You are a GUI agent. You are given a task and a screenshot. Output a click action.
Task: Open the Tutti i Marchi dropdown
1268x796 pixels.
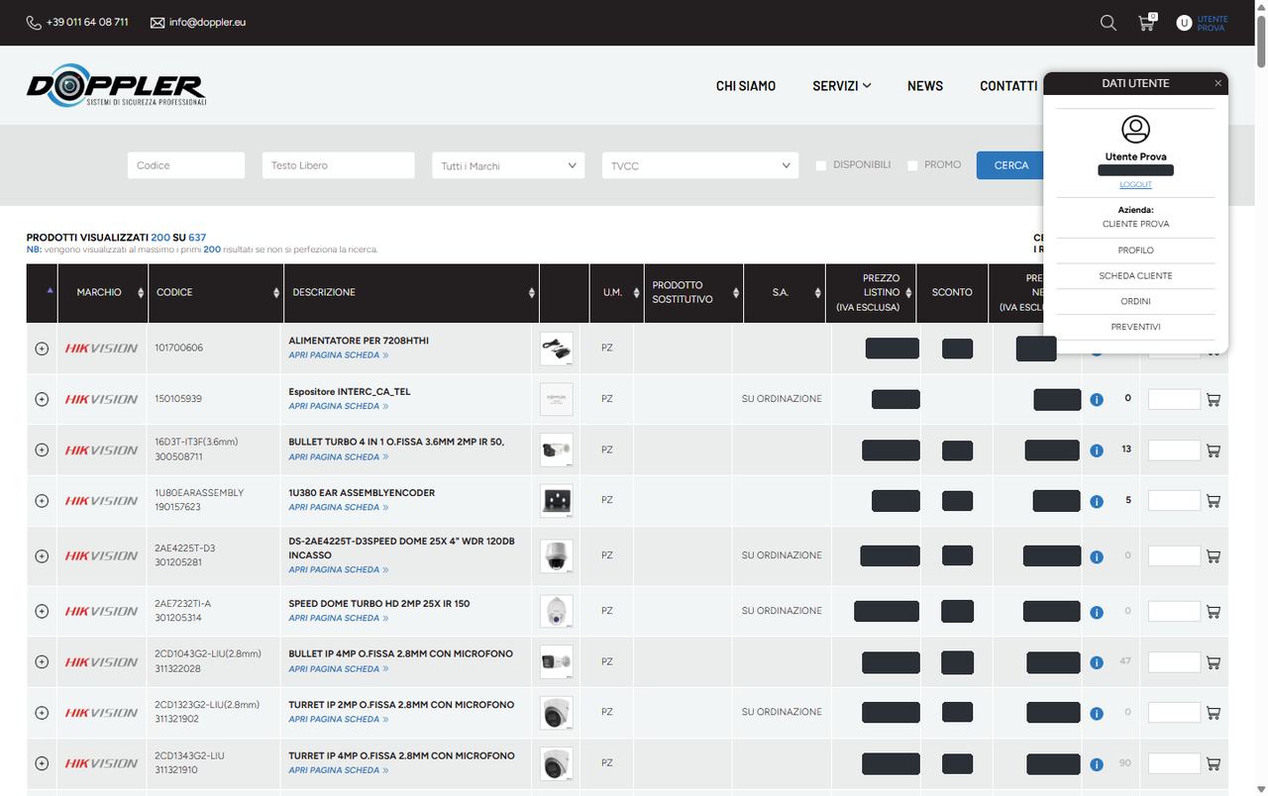508,165
